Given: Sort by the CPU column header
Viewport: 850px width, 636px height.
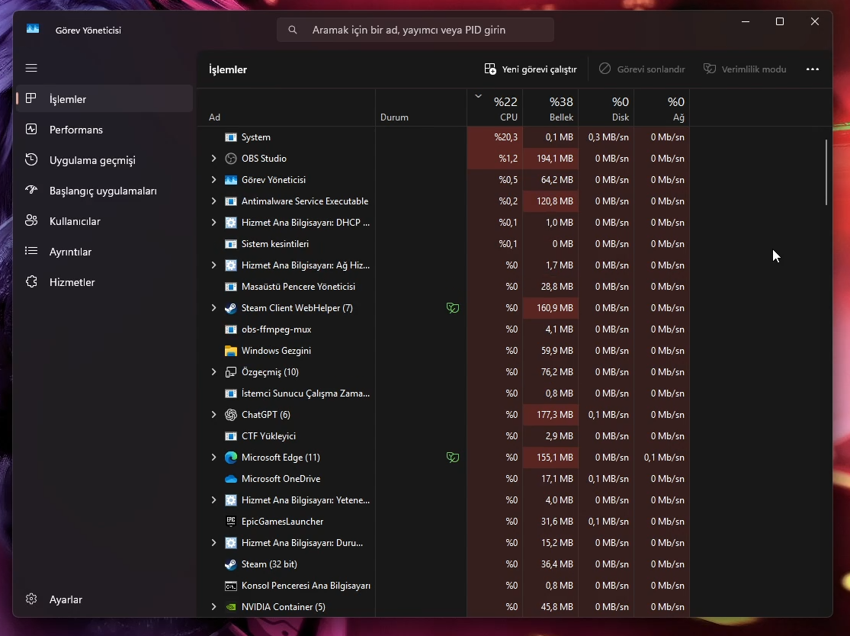Looking at the screenshot, I should click(x=495, y=108).
